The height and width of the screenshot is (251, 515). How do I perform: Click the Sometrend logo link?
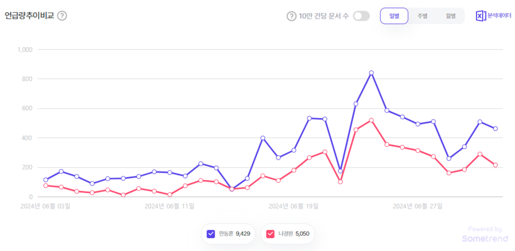tap(481, 238)
